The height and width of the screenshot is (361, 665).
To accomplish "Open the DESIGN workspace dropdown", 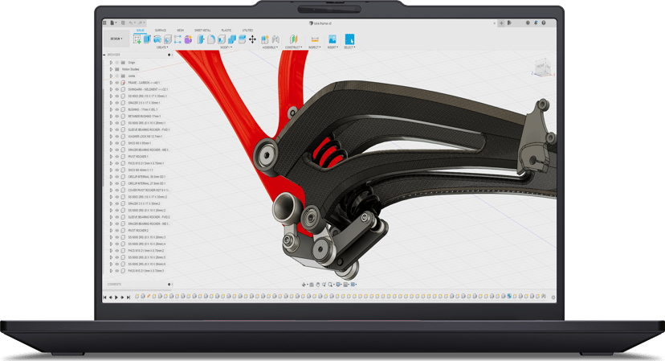I will tap(116, 39).
